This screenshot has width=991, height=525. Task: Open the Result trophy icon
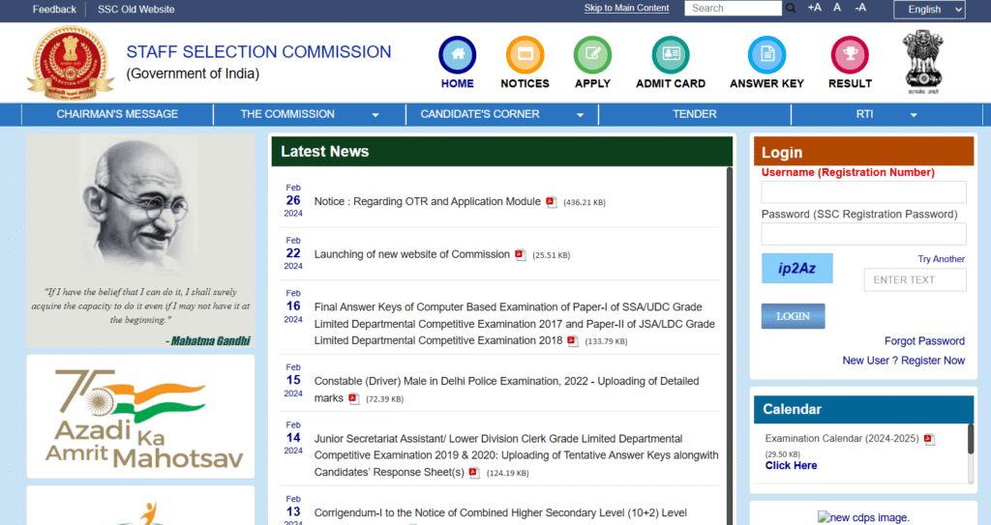(850, 55)
